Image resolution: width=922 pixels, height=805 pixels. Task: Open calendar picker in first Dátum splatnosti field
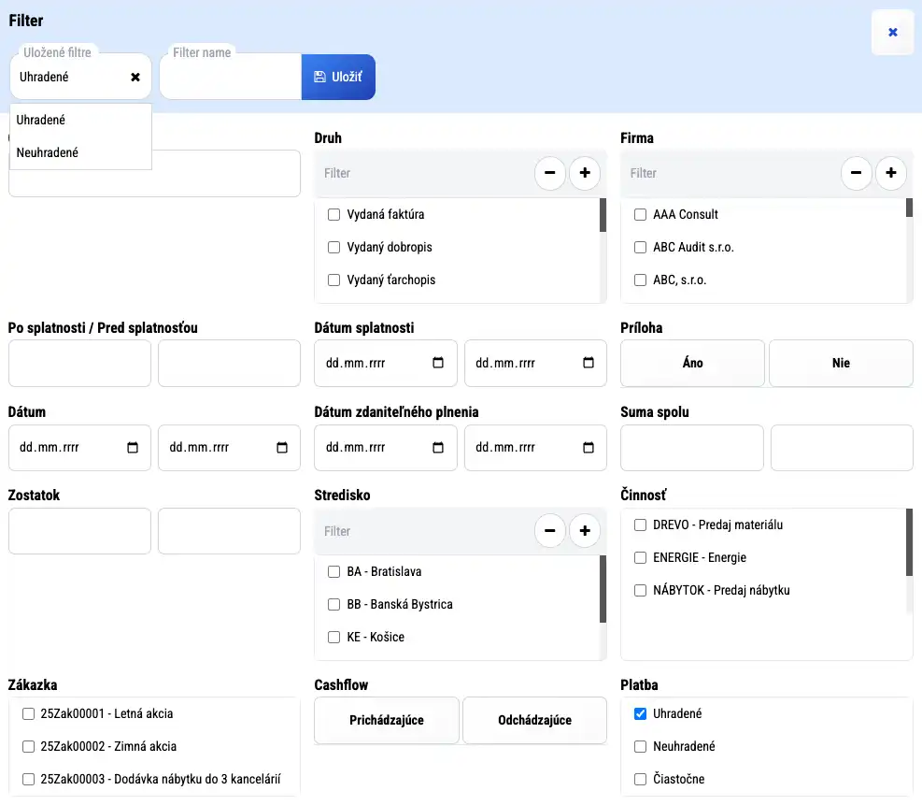438,364
